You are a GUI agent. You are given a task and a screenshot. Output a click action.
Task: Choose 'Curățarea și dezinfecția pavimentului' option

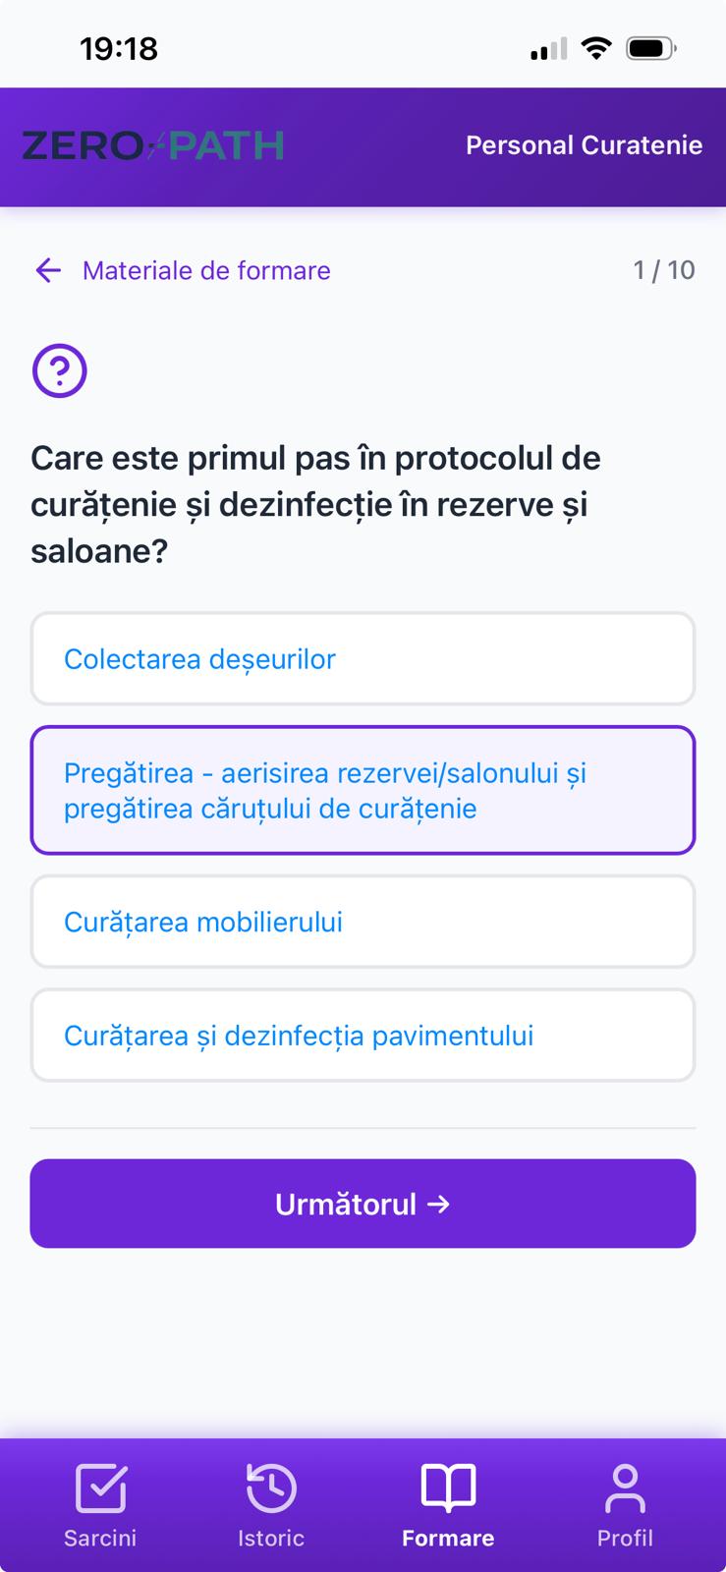coord(363,1036)
